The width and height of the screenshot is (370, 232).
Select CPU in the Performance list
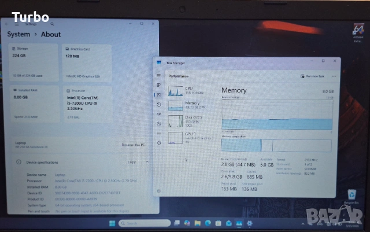pos(191,91)
